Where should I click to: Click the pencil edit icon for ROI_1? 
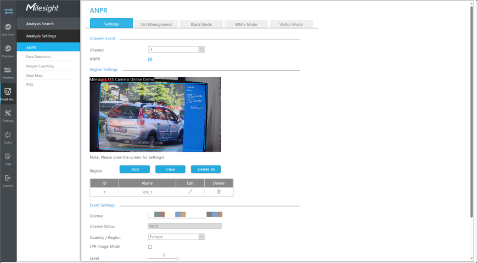(190, 192)
